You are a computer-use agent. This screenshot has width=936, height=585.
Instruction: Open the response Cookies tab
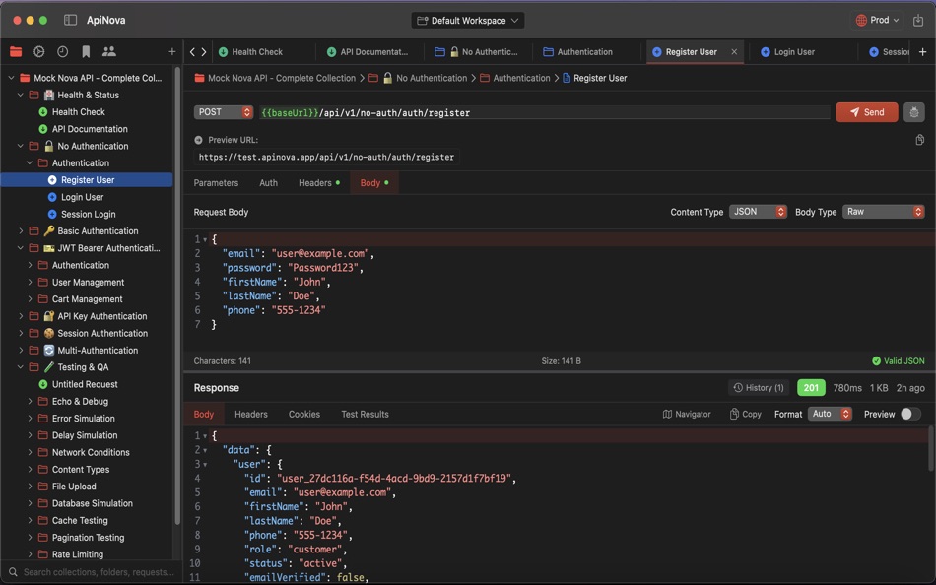coord(303,414)
